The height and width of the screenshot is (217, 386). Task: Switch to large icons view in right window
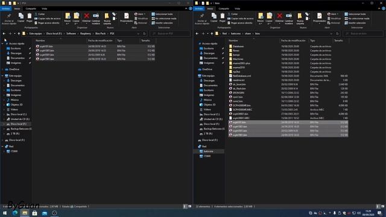pos(383,206)
